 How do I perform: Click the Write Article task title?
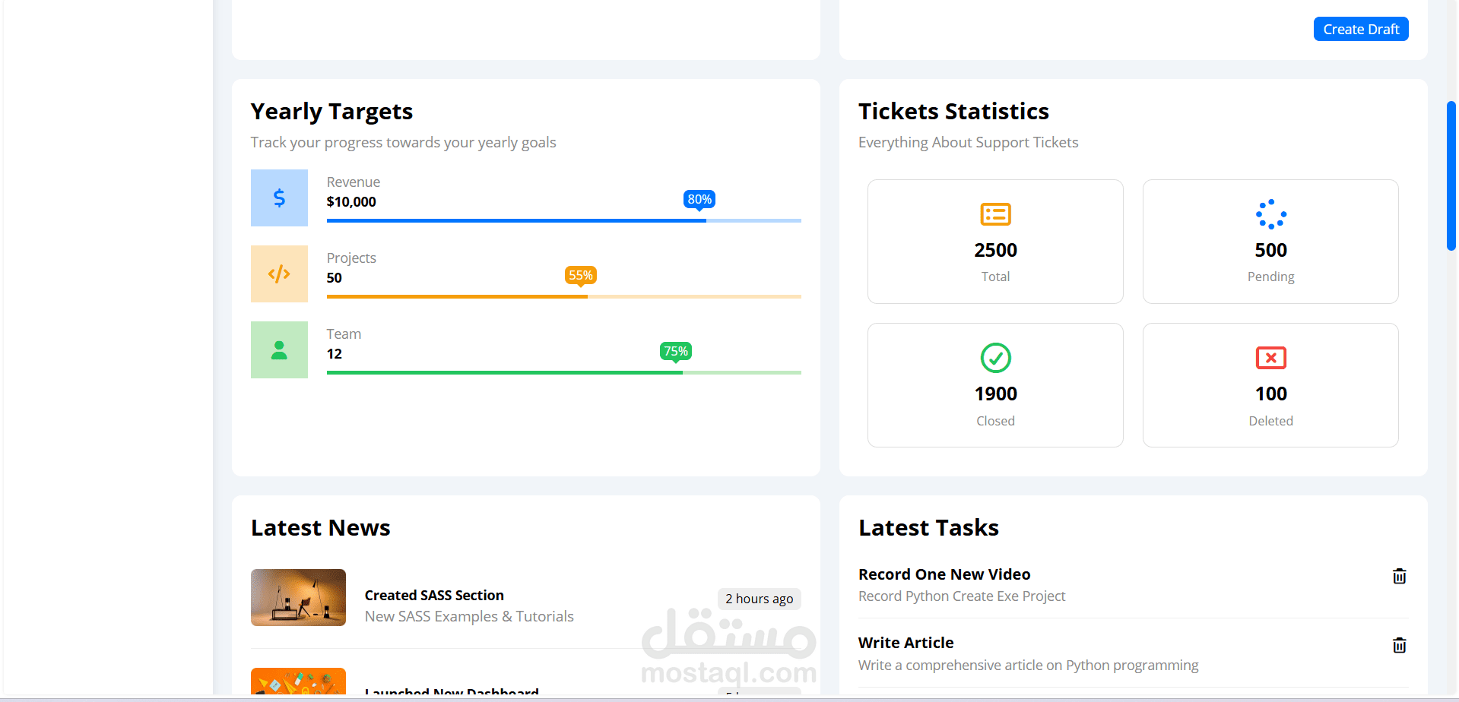(x=906, y=643)
